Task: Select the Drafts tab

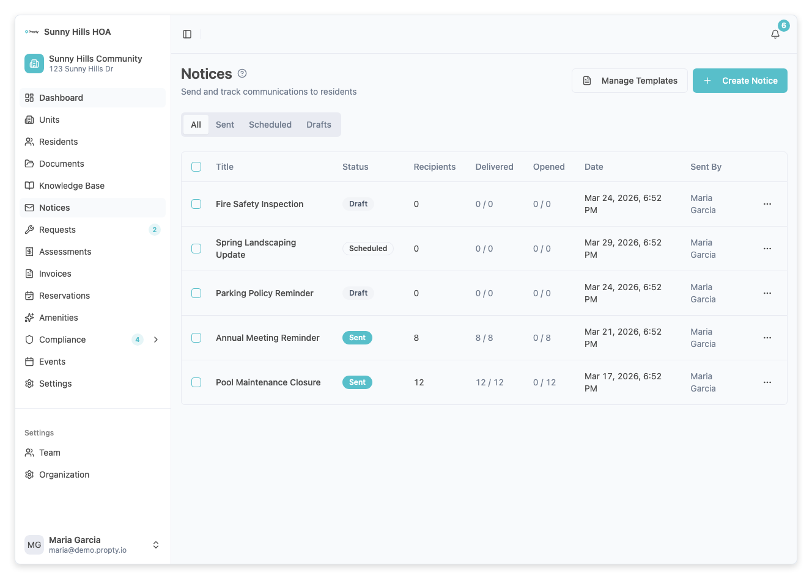Action: coord(319,125)
